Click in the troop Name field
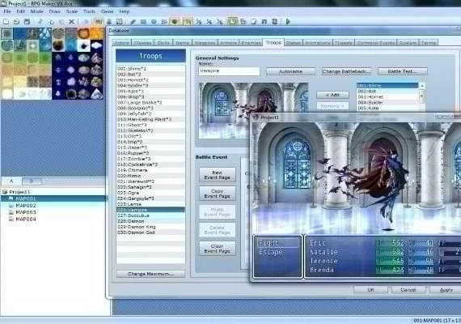 pos(229,71)
